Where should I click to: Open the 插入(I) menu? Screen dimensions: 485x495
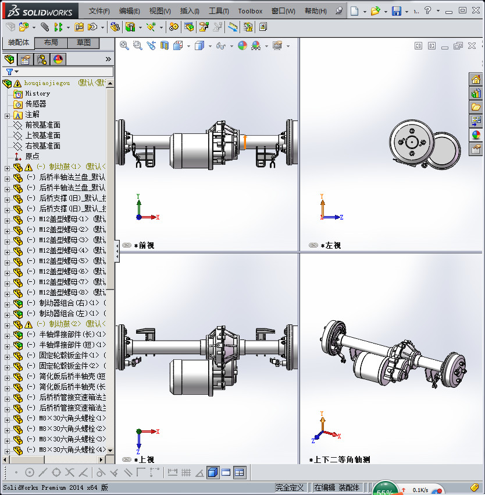[190, 11]
